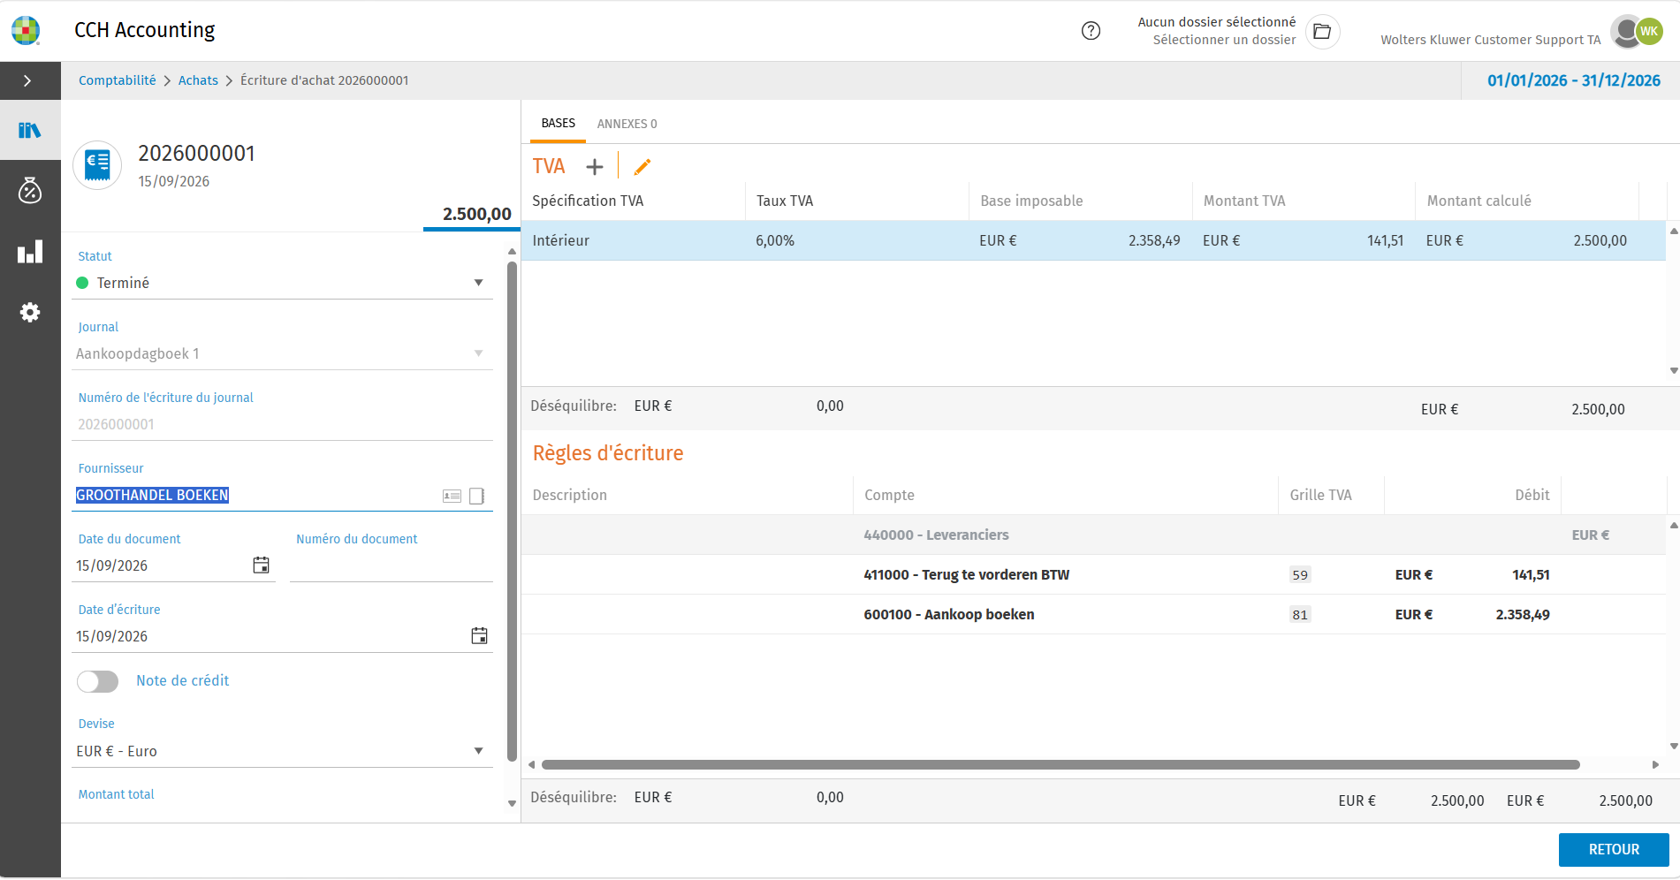Go to Achats breadcrumb link

tap(198, 80)
